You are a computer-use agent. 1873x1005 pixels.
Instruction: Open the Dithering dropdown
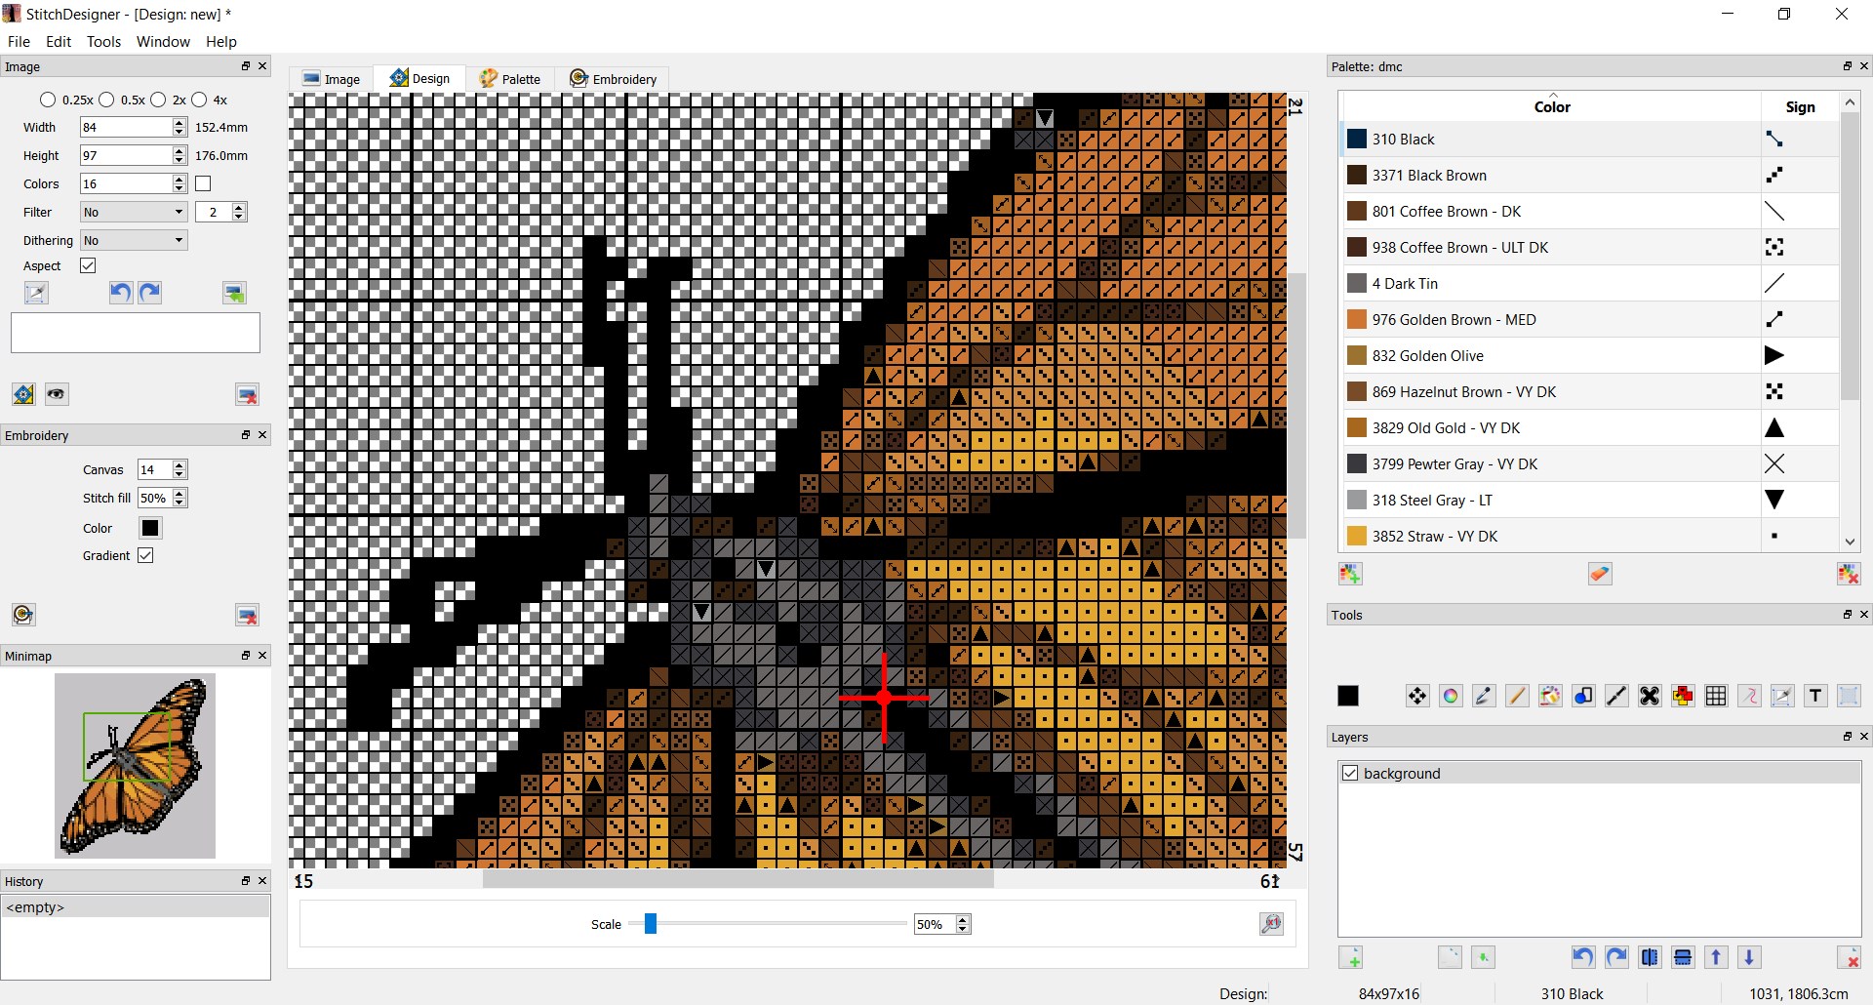point(133,240)
